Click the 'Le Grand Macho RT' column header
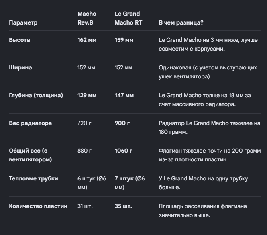267x235 pixels. [x=128, y=18]
